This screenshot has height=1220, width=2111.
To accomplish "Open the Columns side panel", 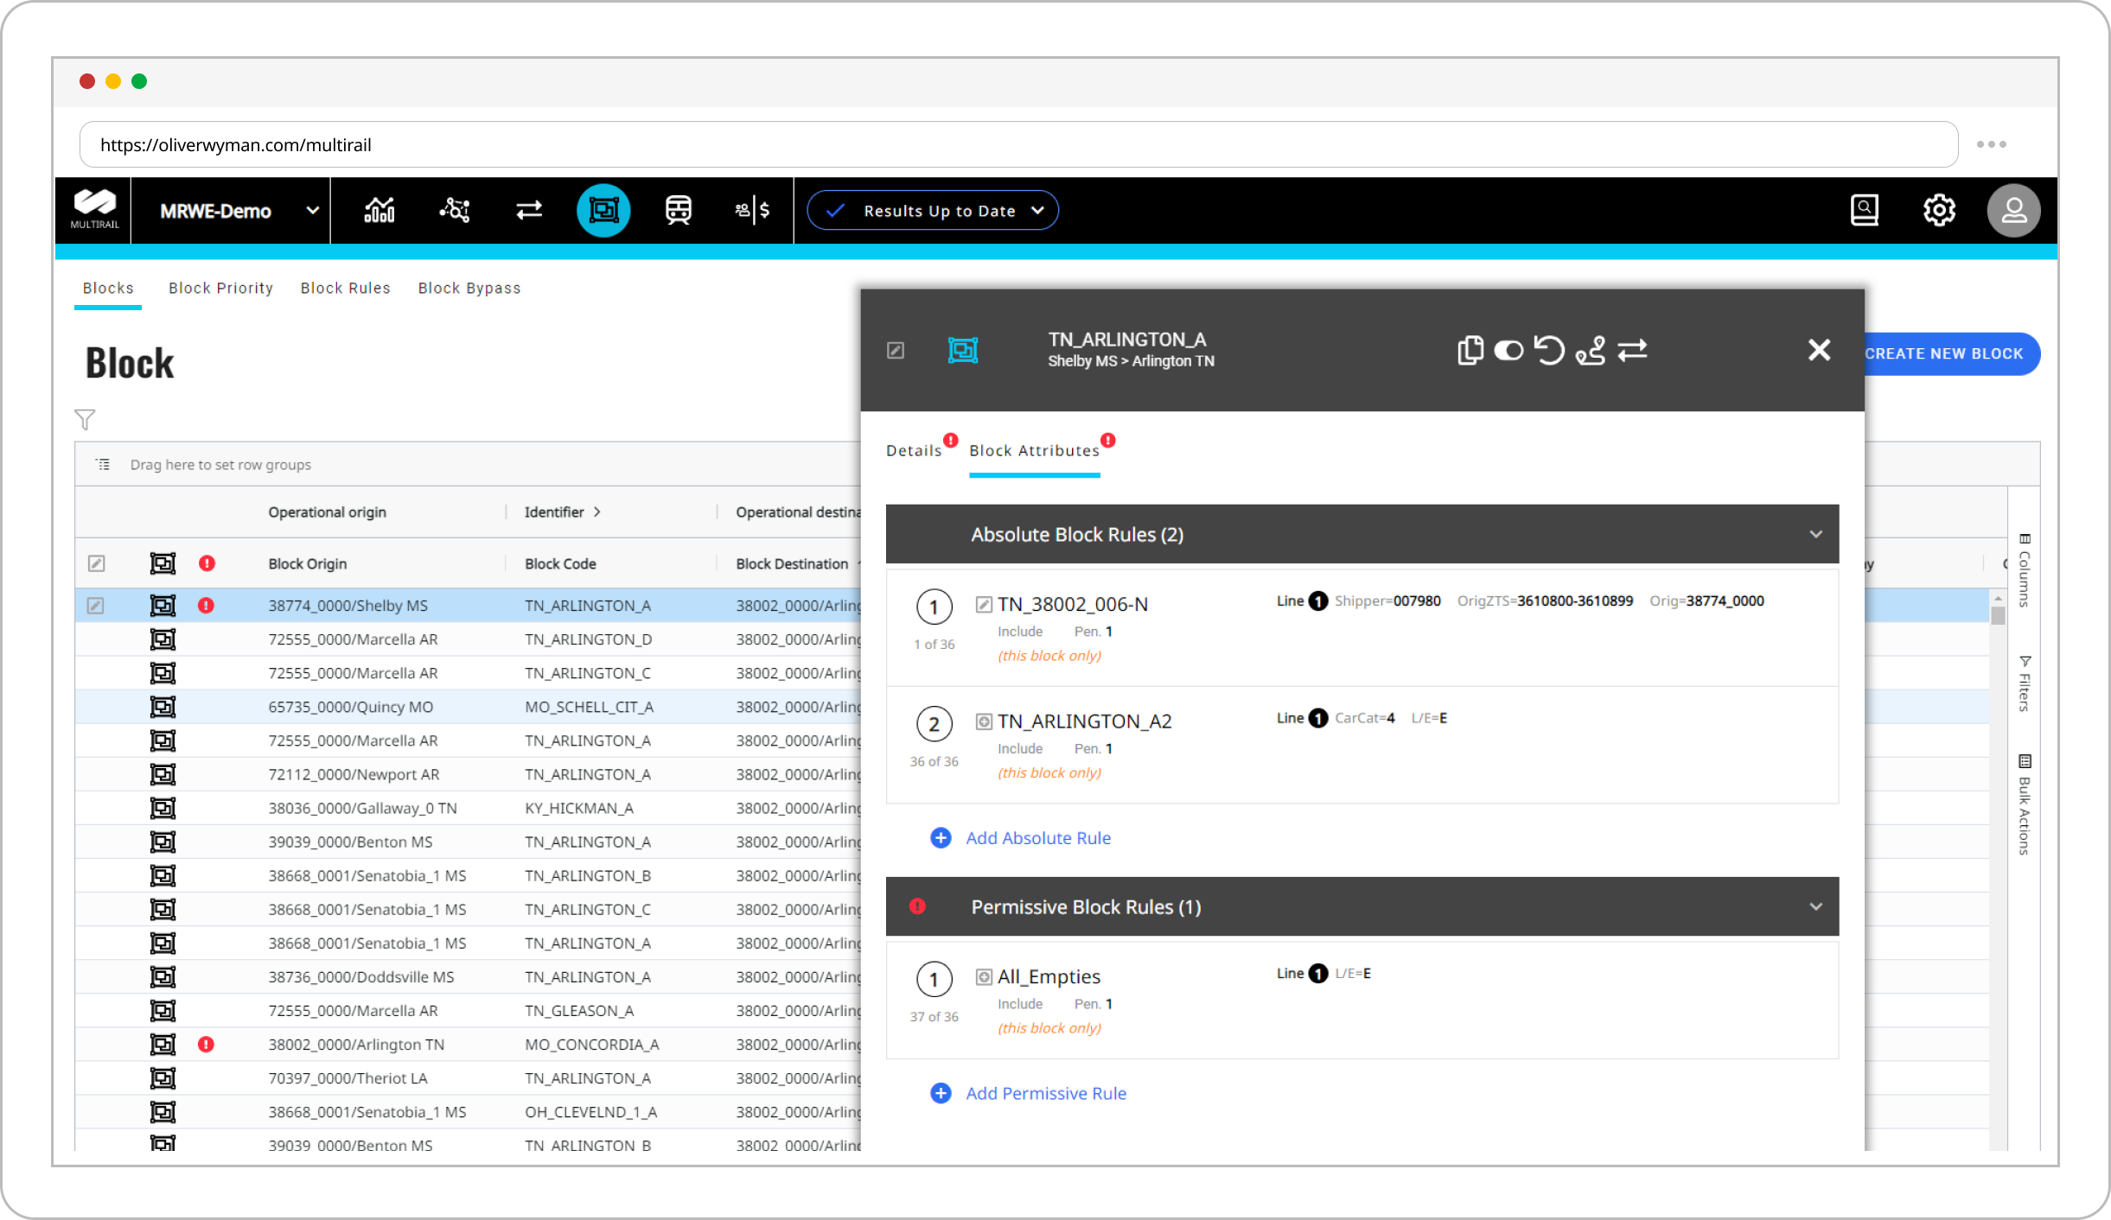I will pyautogui.click(x=2024, y=571).
